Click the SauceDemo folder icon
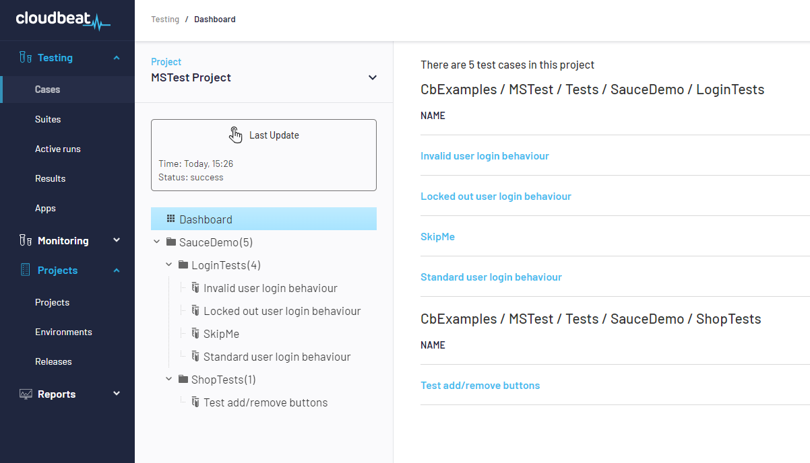The height and width of the screenshot is (463, 810). pyautogui.click(x=171, y=242)
